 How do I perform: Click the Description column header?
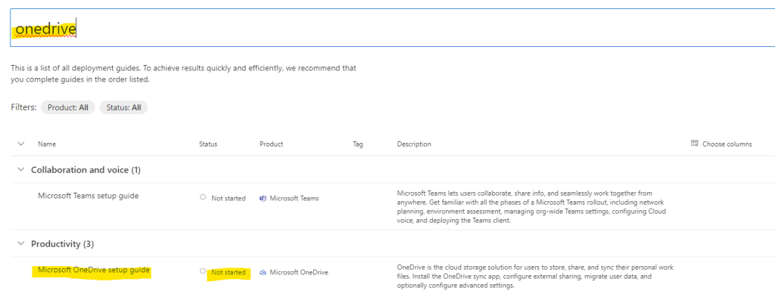tap(414, 144)
